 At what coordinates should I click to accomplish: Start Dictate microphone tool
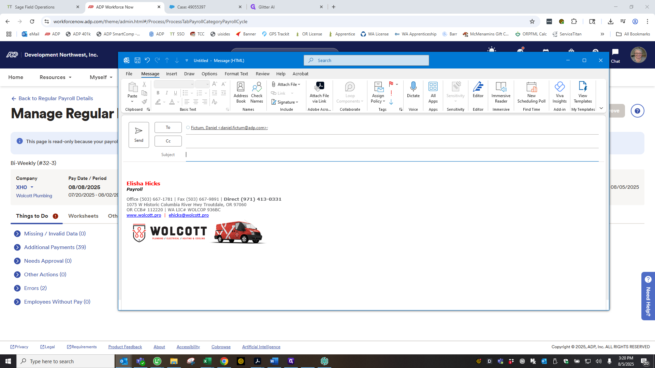[413, 90]
